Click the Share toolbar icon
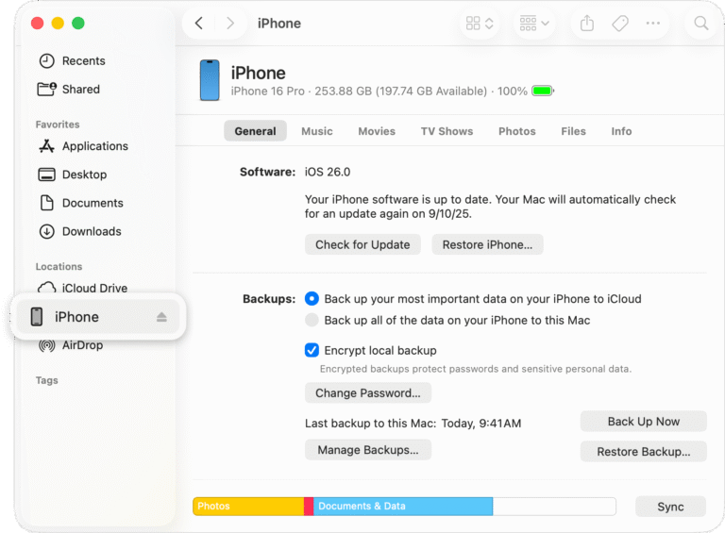725x533 pixels. 587,23
